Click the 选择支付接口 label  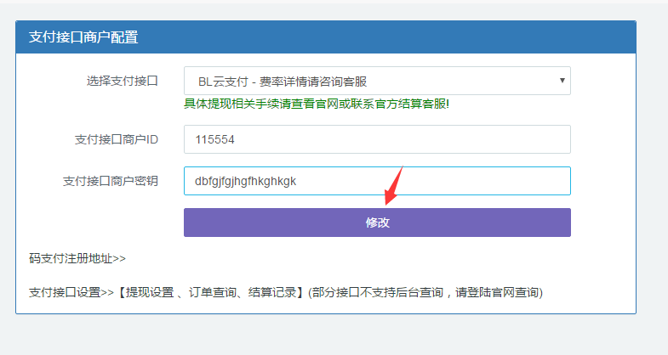tap(123, 81)
